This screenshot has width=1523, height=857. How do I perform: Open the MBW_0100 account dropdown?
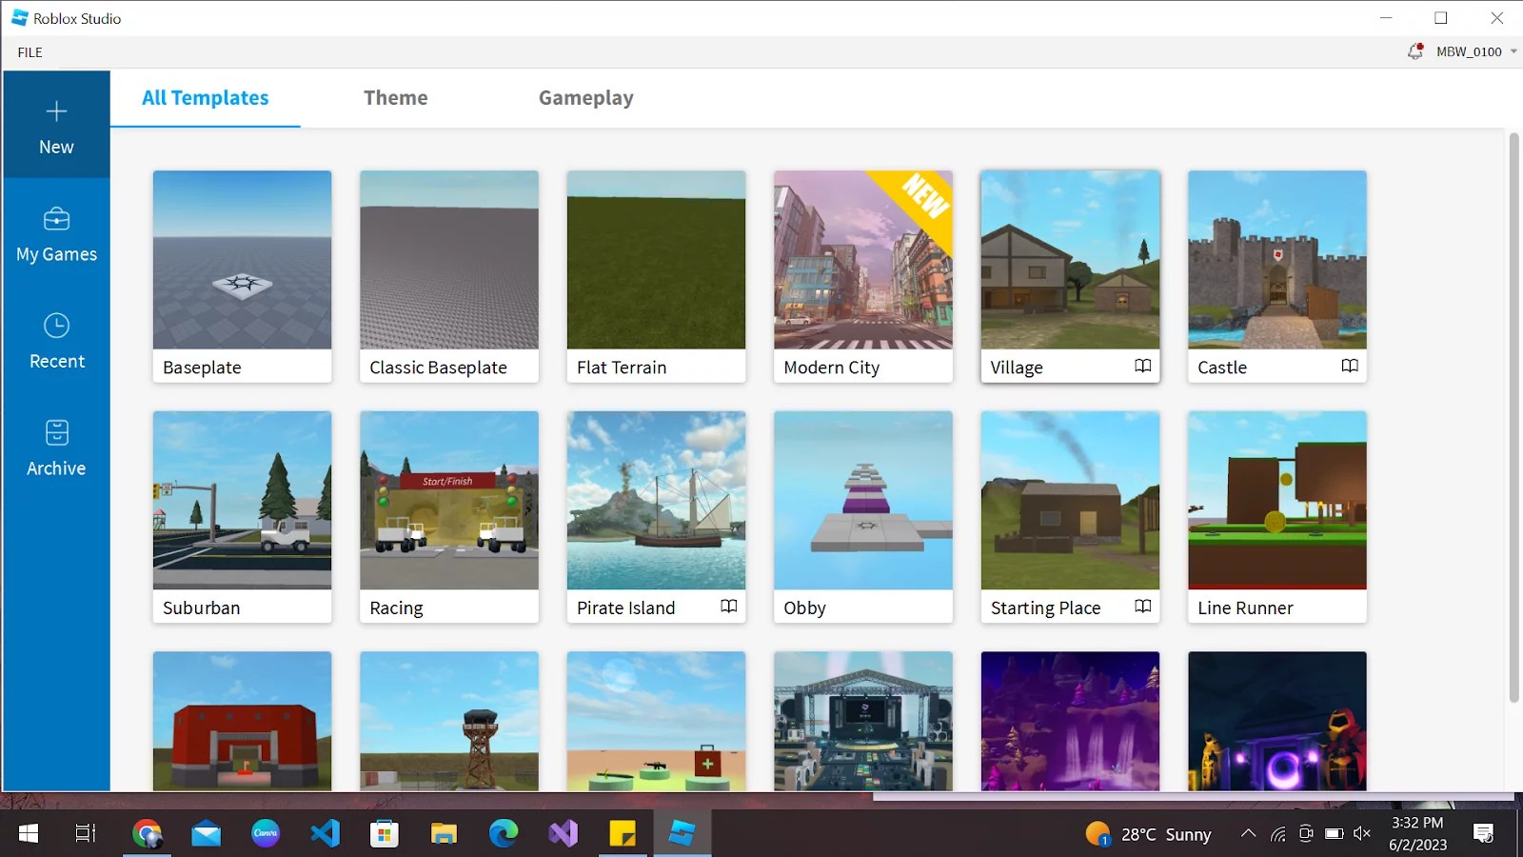[1468, 51]
